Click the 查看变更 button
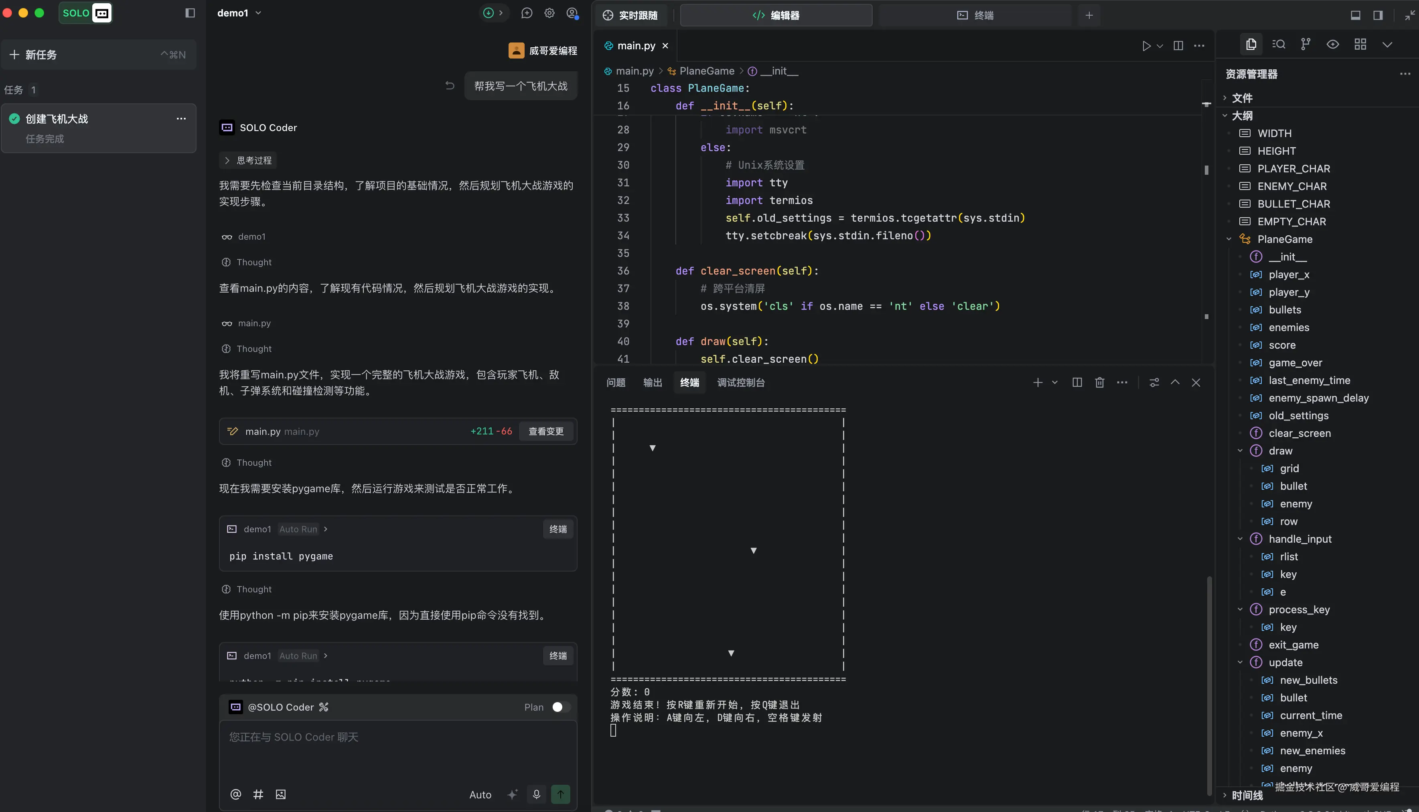 click(546, 432)
